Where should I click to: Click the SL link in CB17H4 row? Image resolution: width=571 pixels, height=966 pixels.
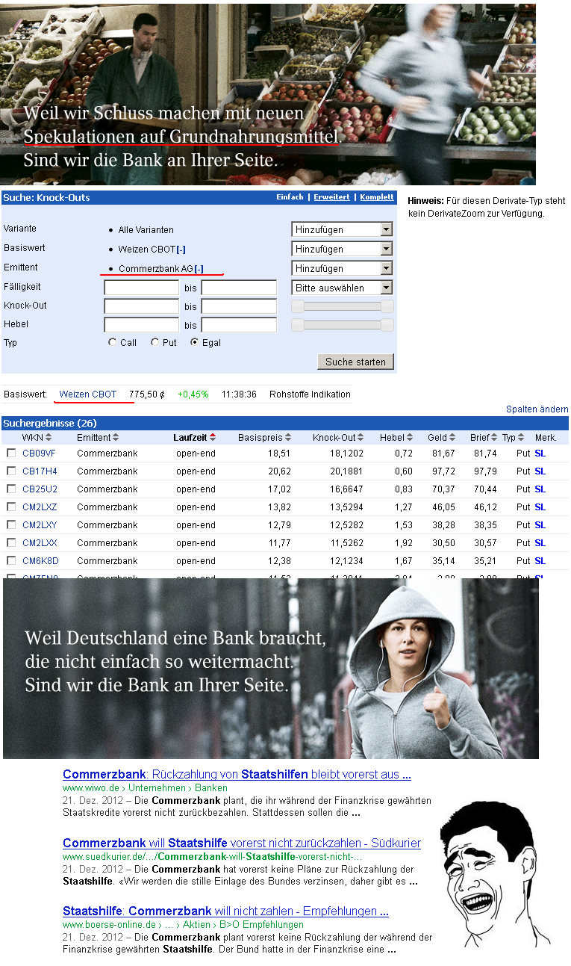pos(540,471)
